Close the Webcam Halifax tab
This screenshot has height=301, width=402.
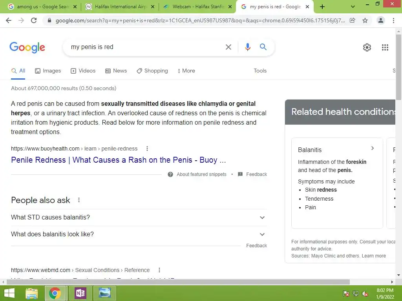coord(230,7)
